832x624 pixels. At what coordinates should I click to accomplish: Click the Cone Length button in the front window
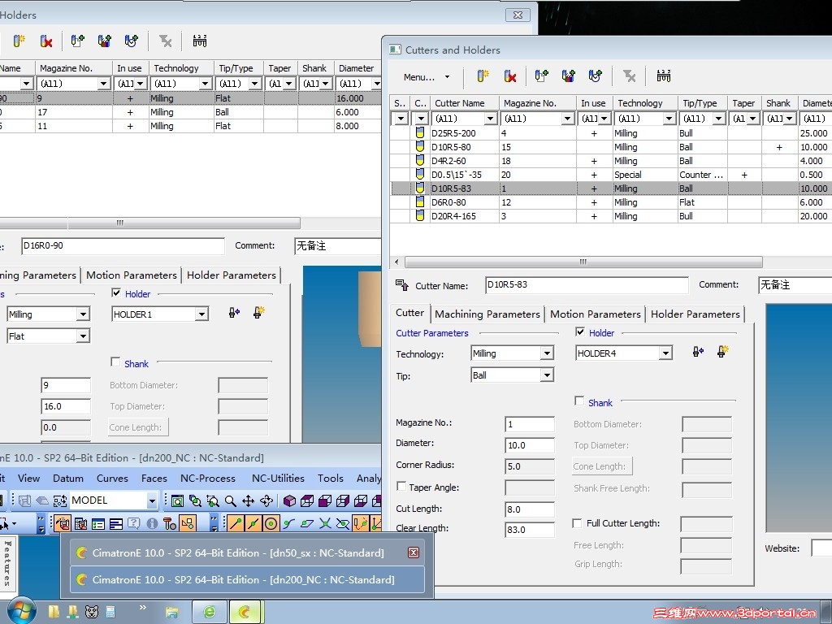[602, 466]
